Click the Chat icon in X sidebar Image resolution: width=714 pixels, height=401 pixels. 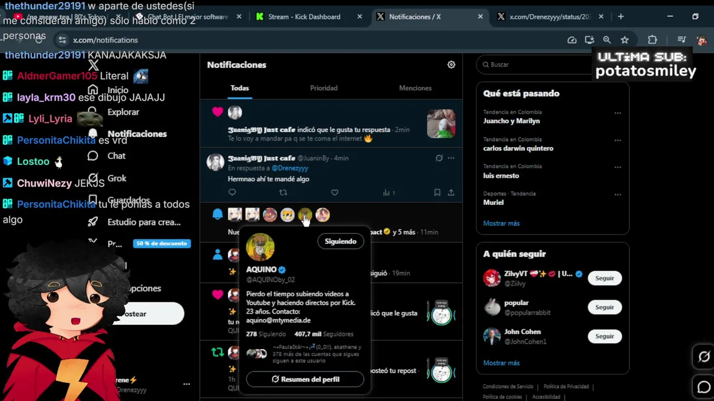tap(93, 156)
